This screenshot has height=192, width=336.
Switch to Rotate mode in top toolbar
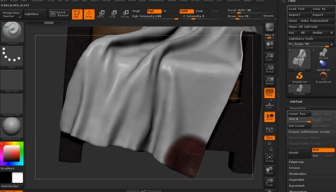click(125, 14)
